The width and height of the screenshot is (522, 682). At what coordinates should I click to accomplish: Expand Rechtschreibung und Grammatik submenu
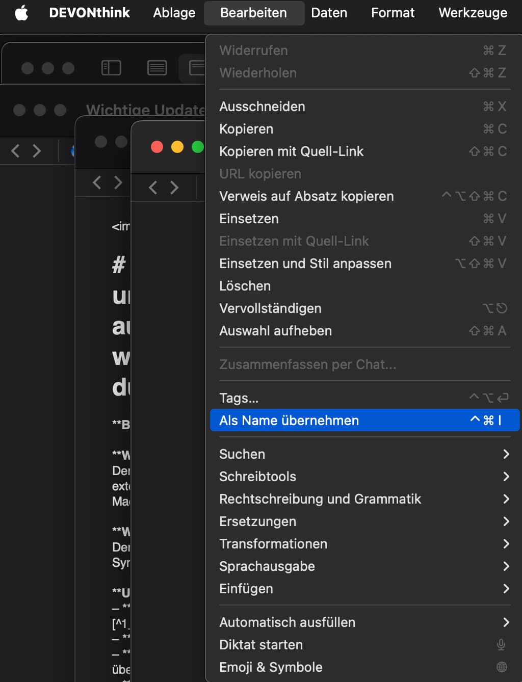point(320,499)
